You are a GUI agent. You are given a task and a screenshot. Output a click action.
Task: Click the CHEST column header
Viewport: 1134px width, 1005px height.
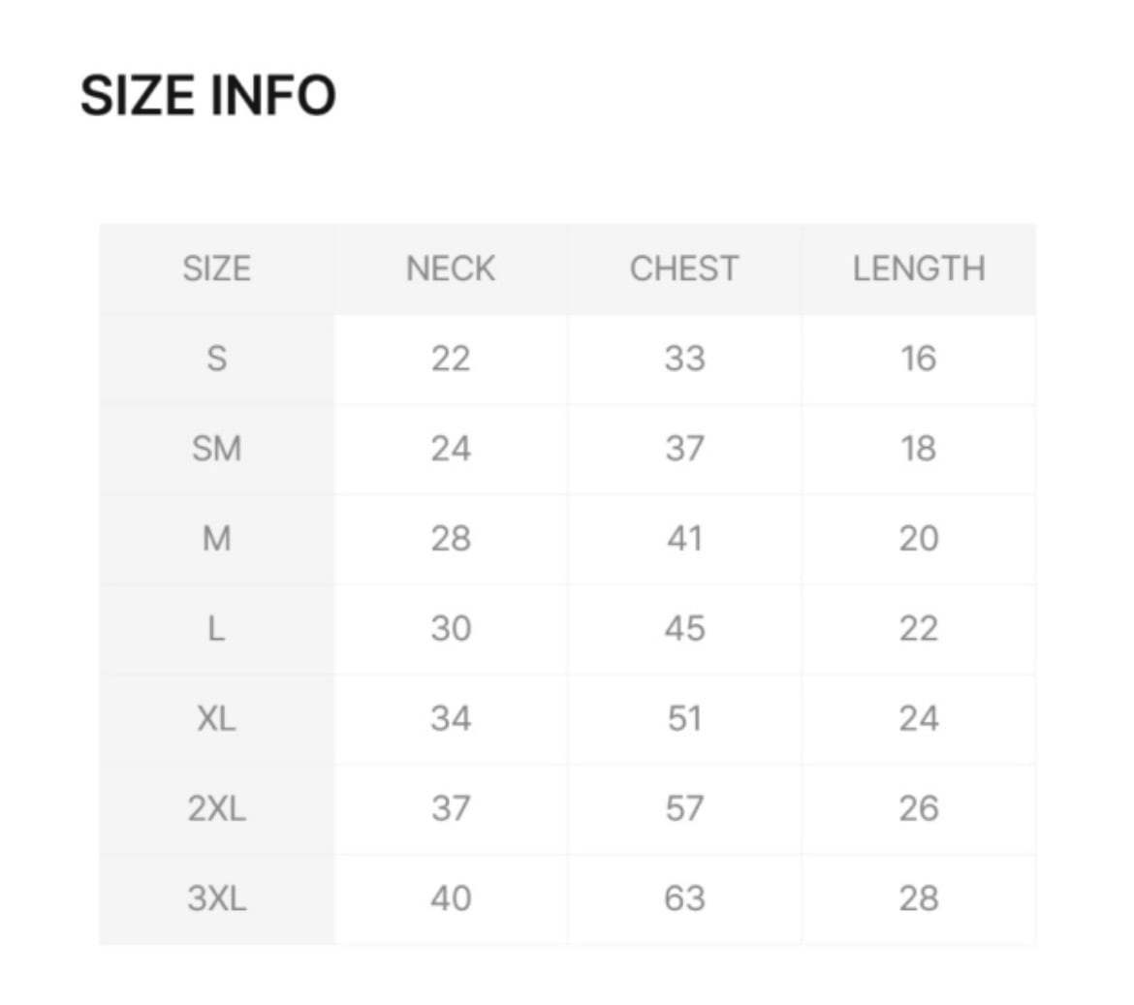click(684, 268)
